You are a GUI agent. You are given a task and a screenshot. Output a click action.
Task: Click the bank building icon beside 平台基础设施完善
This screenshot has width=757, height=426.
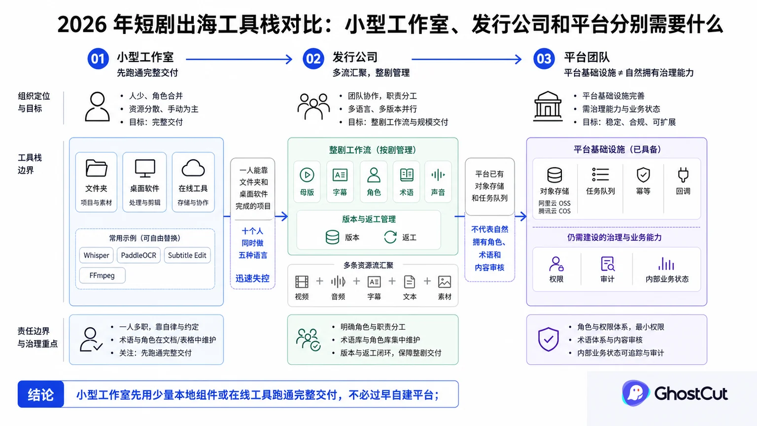(548, 106)
